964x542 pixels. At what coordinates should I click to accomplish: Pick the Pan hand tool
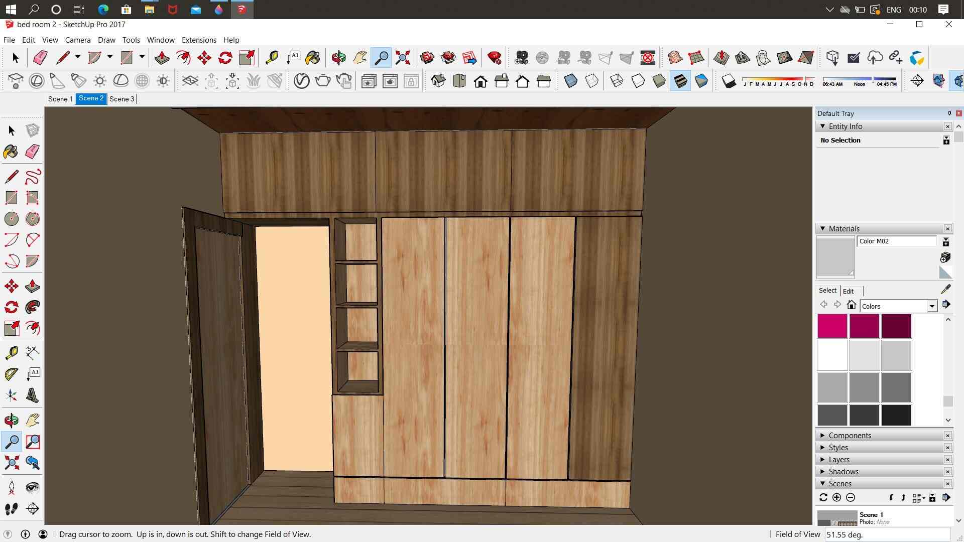pos(360,58)
